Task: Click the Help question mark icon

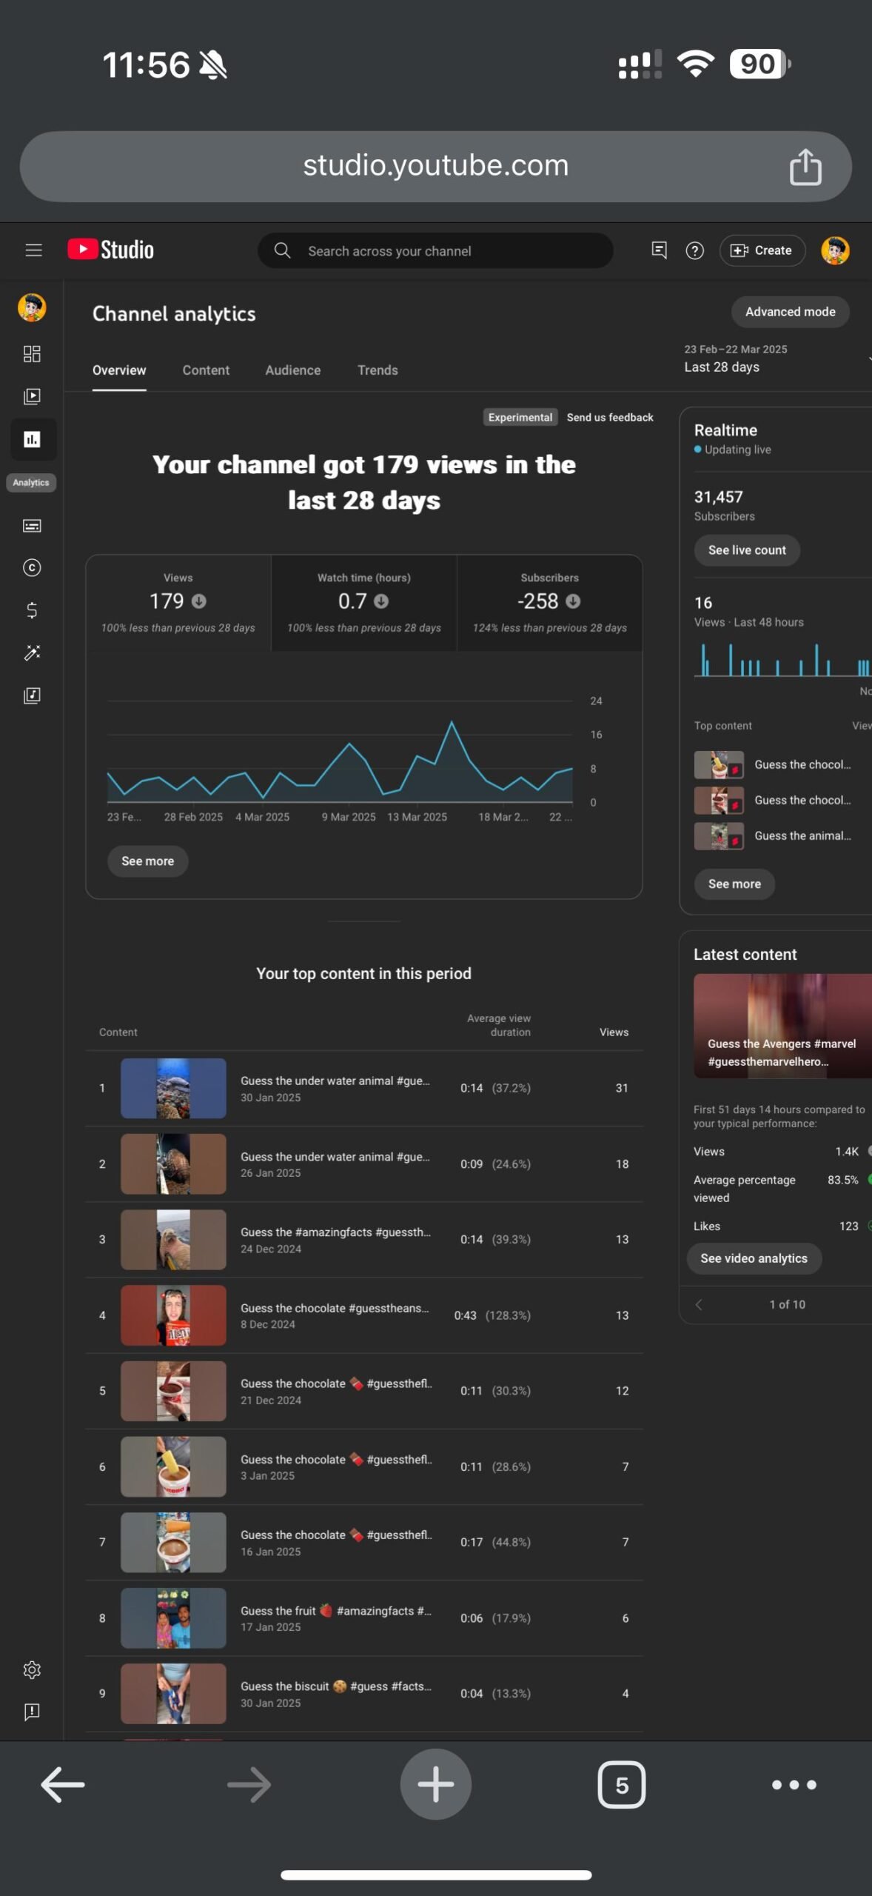Action: point(694,250)
